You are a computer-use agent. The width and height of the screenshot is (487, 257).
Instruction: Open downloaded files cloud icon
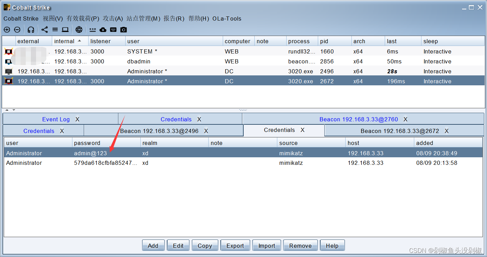(x=103, y=30)
